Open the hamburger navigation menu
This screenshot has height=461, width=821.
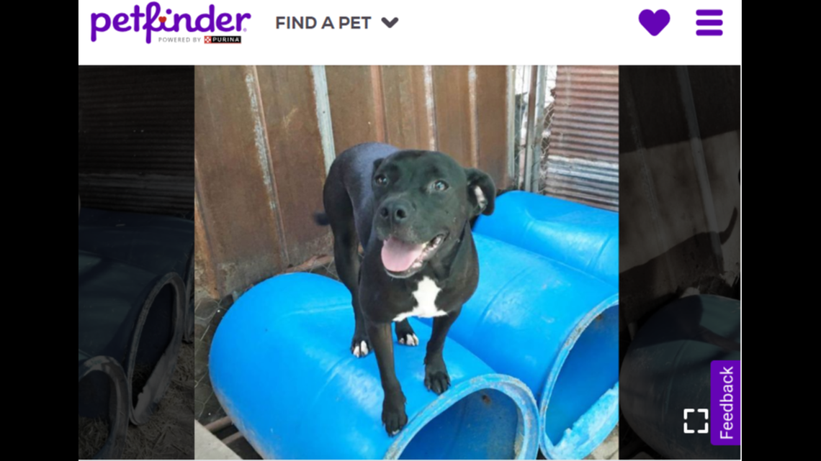point(709,22)
